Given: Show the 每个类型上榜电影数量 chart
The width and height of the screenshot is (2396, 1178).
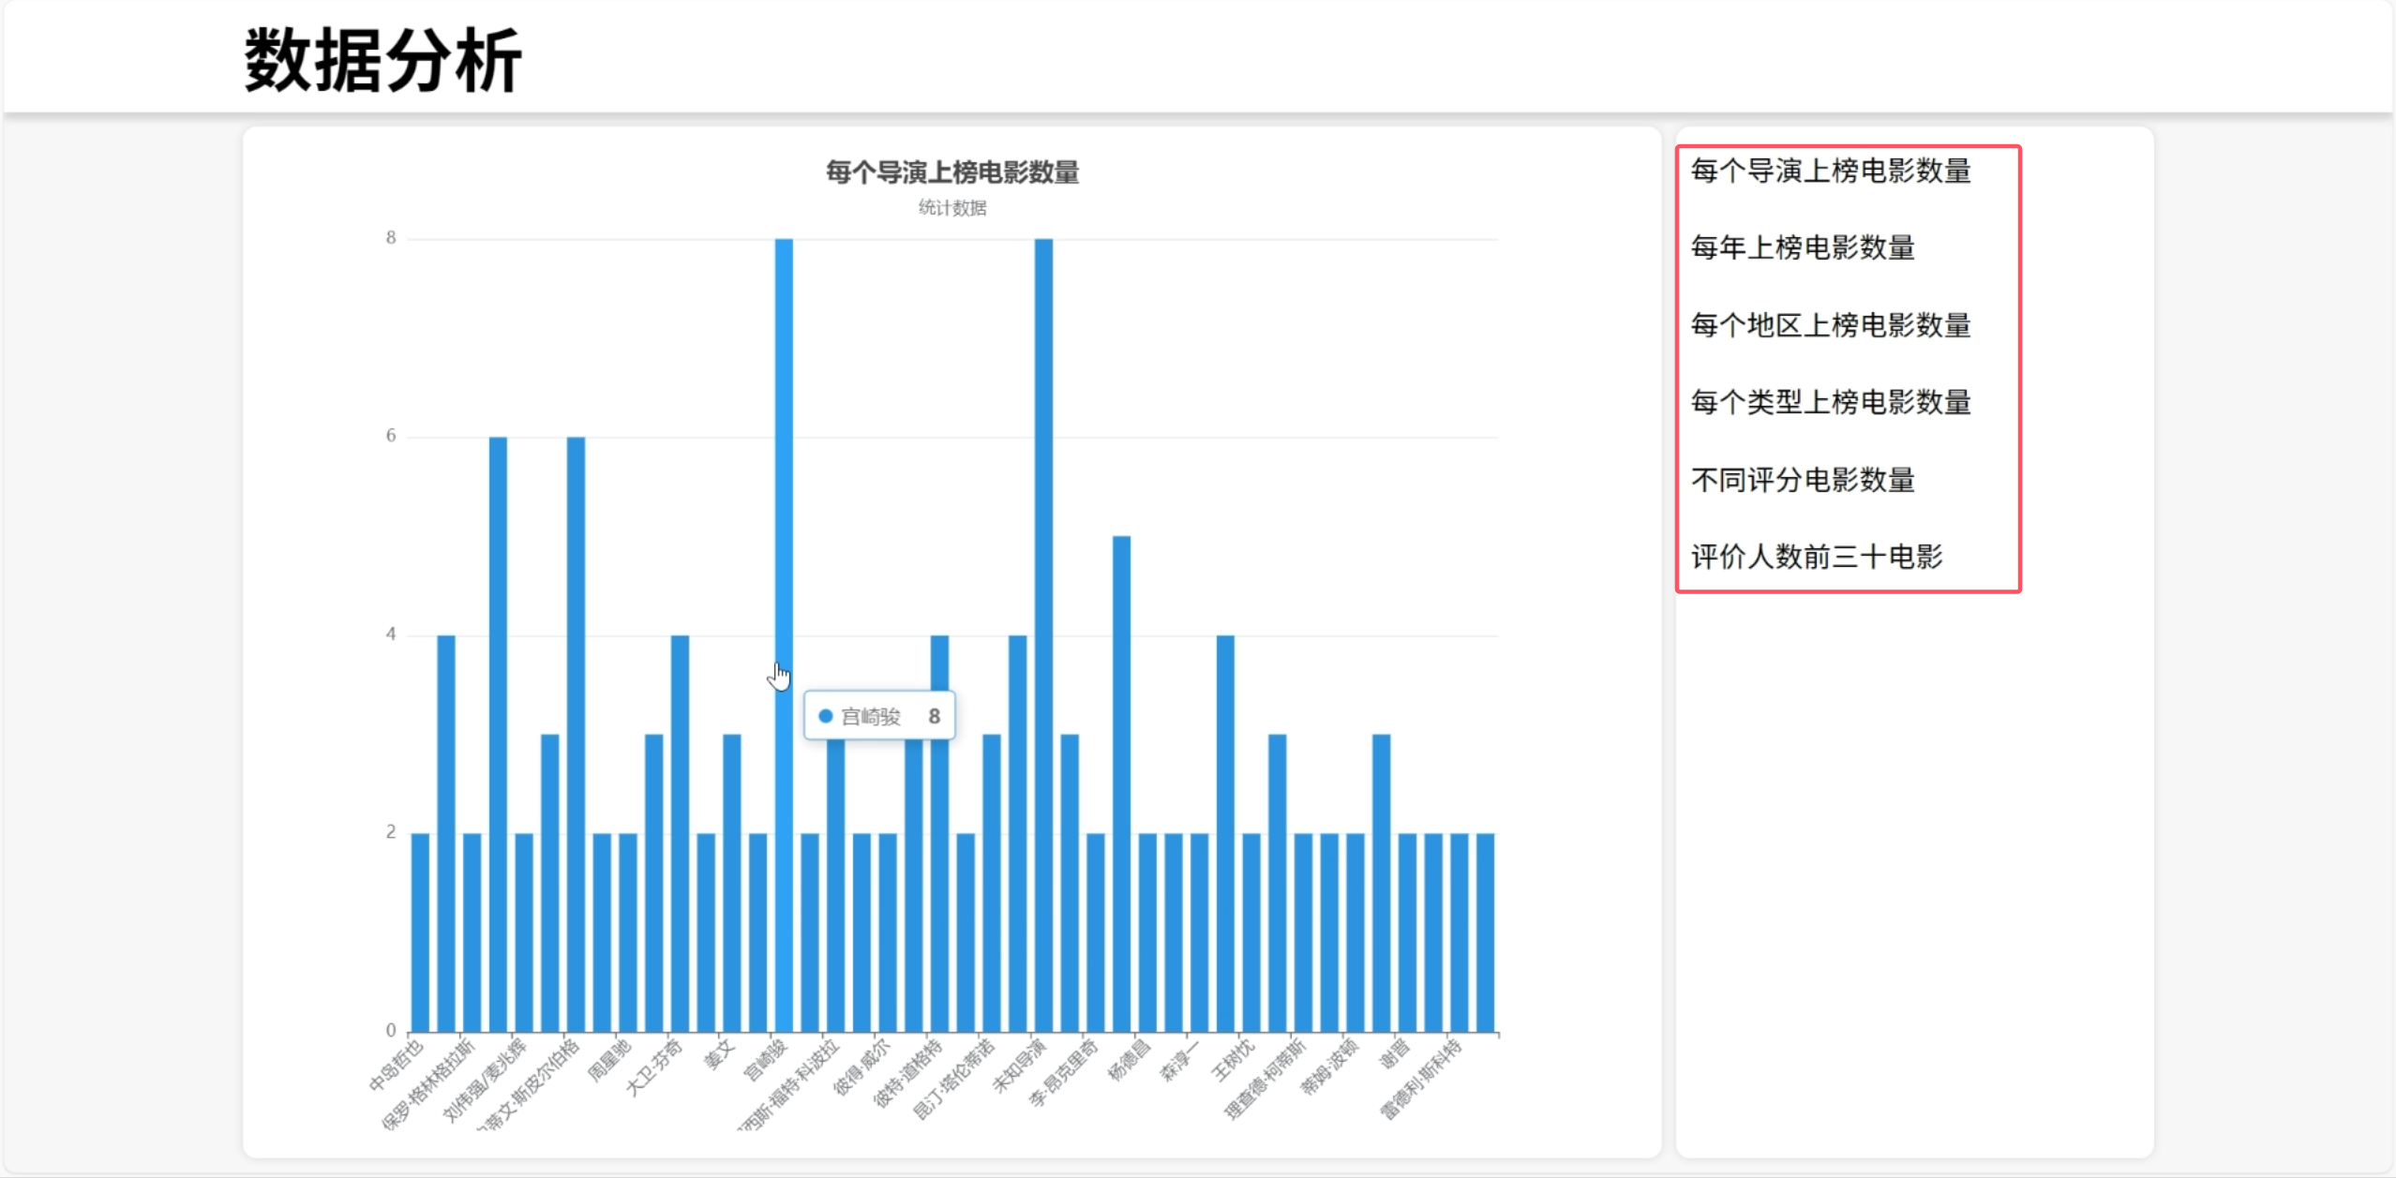Looking at the screenshot, I should [x=1831, y=402].
